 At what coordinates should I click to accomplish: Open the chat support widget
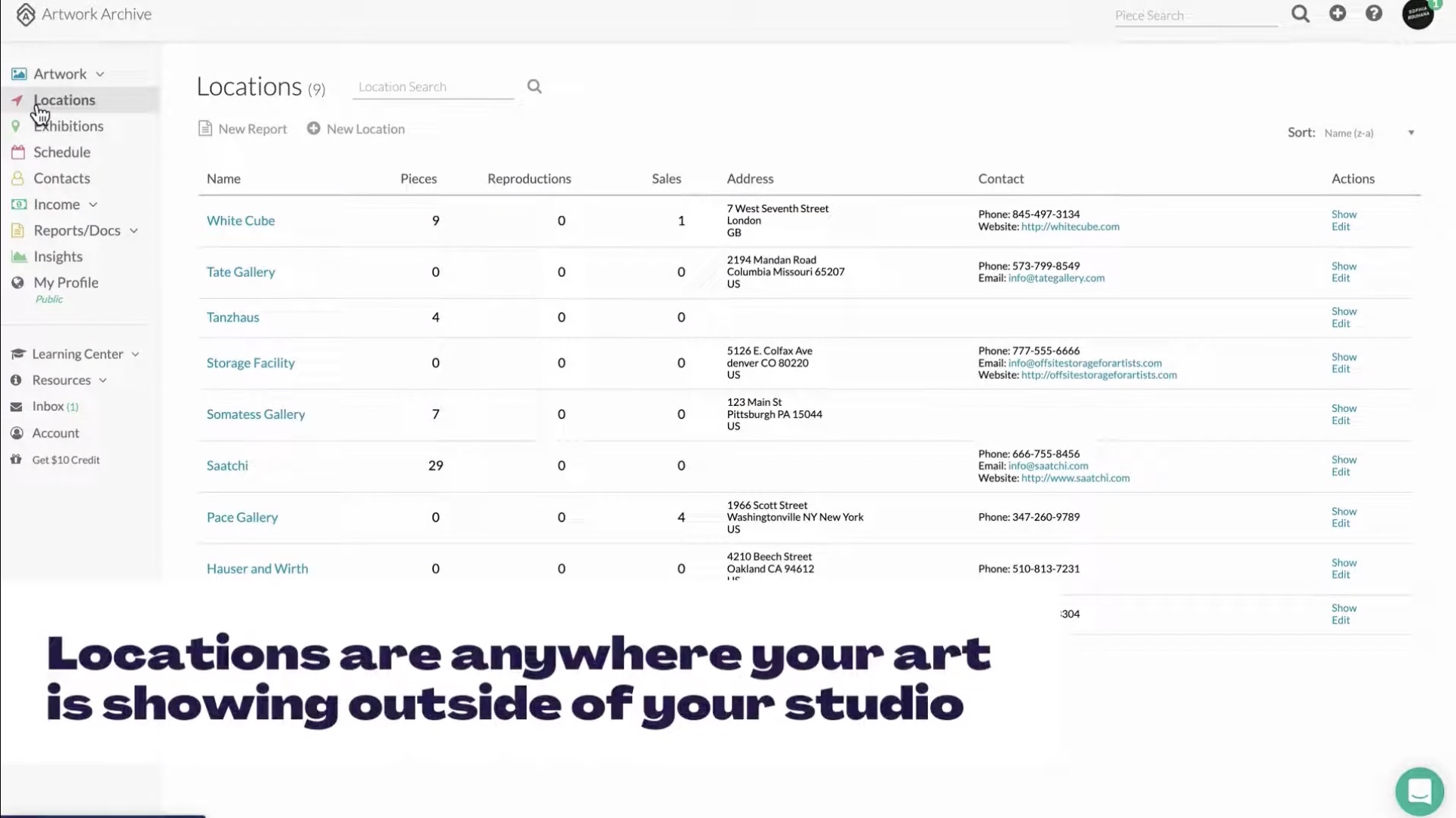pos(1419,792)
